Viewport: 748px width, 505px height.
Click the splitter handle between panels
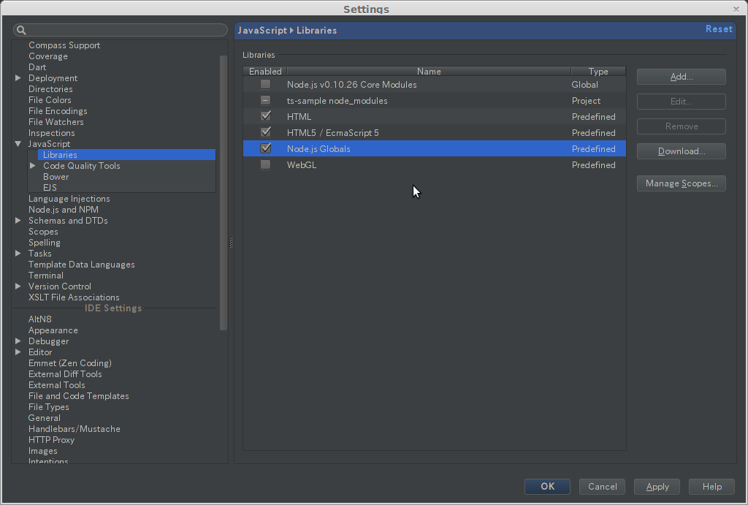tap(231, 243)
